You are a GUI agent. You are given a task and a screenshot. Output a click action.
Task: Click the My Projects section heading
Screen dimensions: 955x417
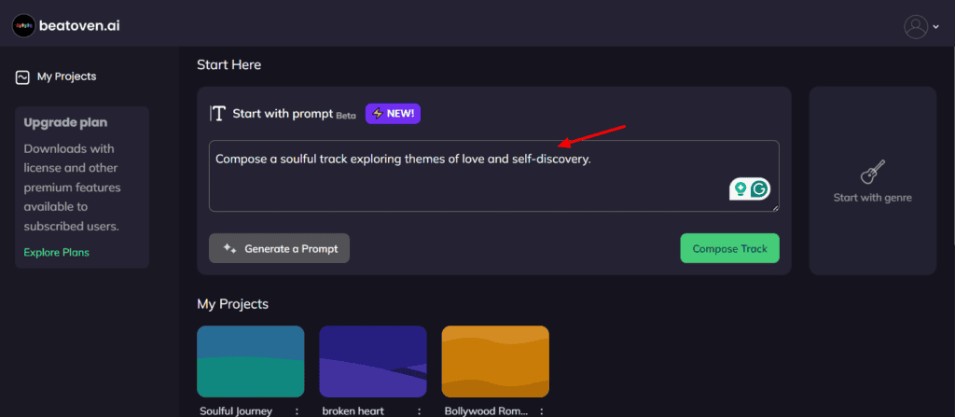point(232,303)
